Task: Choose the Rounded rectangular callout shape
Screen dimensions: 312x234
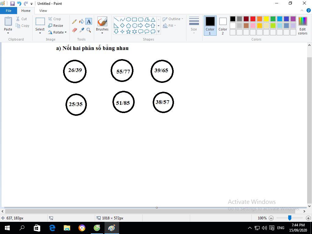Action: click(141, 32)
